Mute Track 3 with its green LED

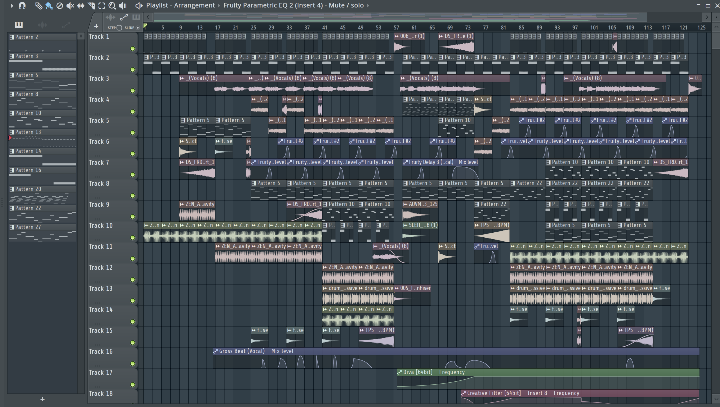pyautogui.click(x=132, y=90)
